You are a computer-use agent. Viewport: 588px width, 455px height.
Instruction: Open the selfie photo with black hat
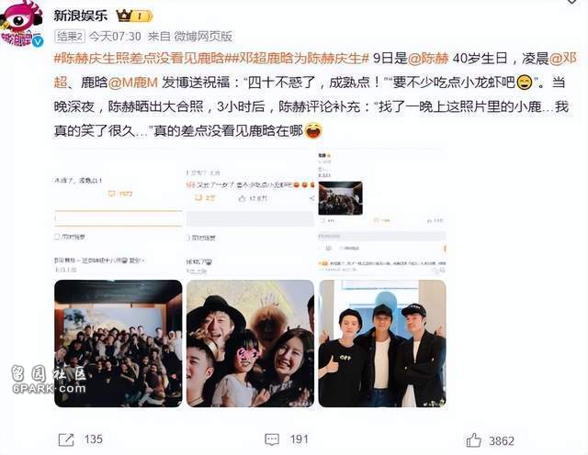tap(250, 343)
